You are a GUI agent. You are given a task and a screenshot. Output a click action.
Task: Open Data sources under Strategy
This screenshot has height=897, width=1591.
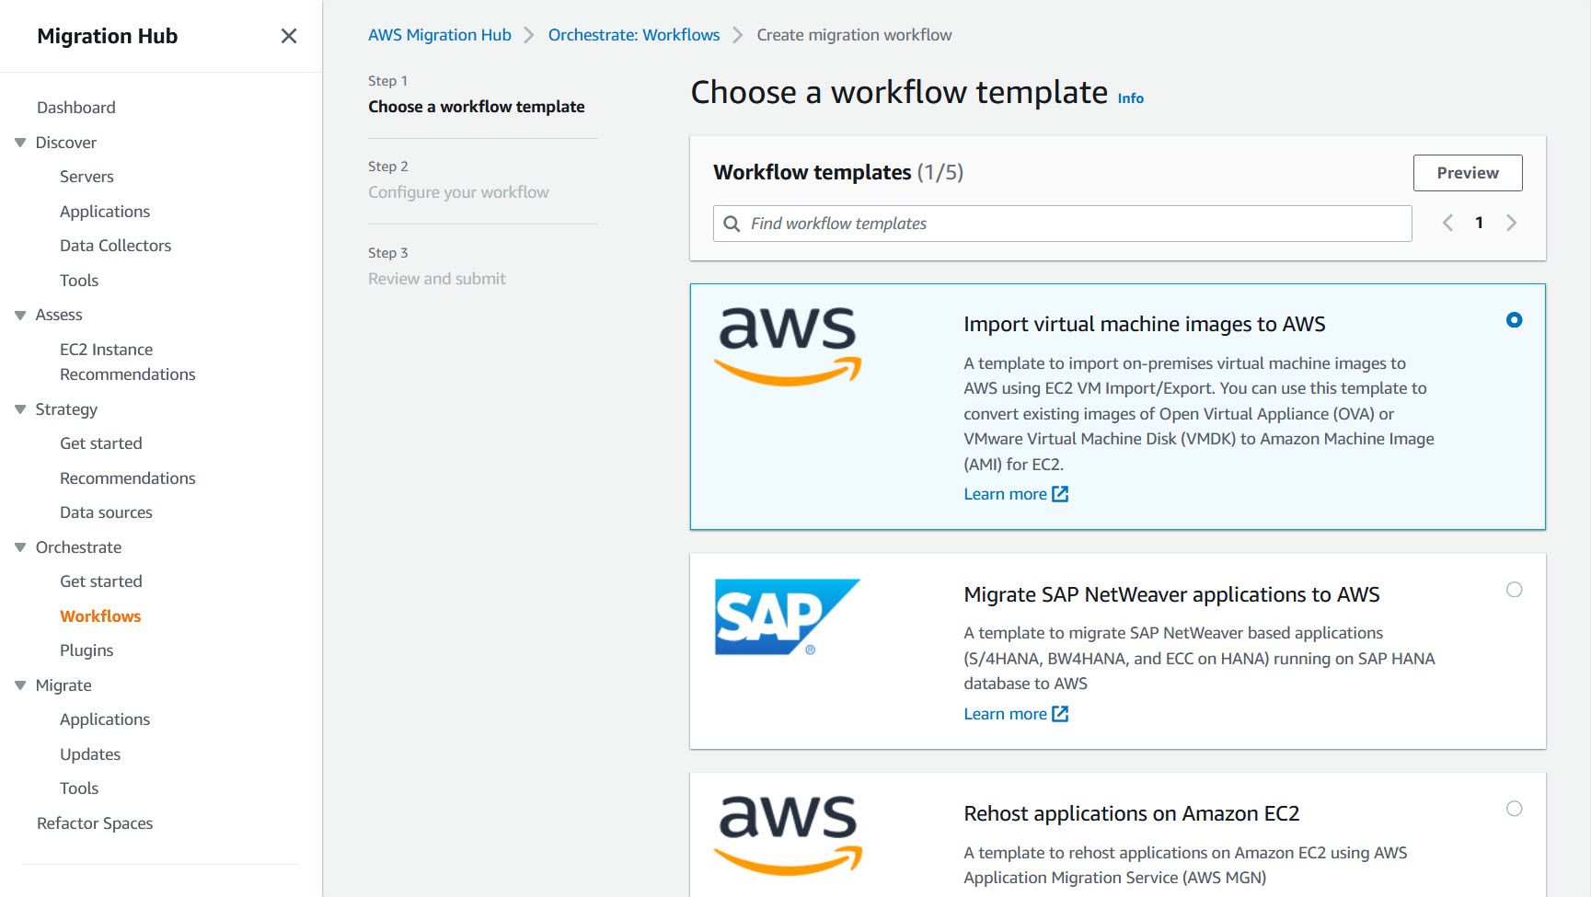click(x=106, y=512)
